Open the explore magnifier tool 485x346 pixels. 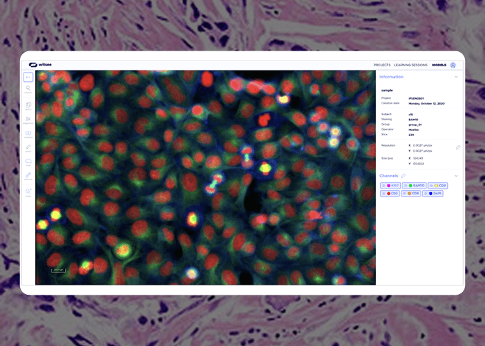[x=28, y=89]
